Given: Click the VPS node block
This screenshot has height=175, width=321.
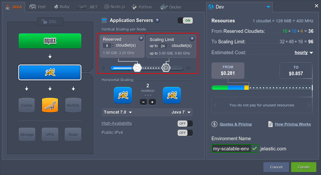Looking at the screenshot, I should [x=50, y=134].
